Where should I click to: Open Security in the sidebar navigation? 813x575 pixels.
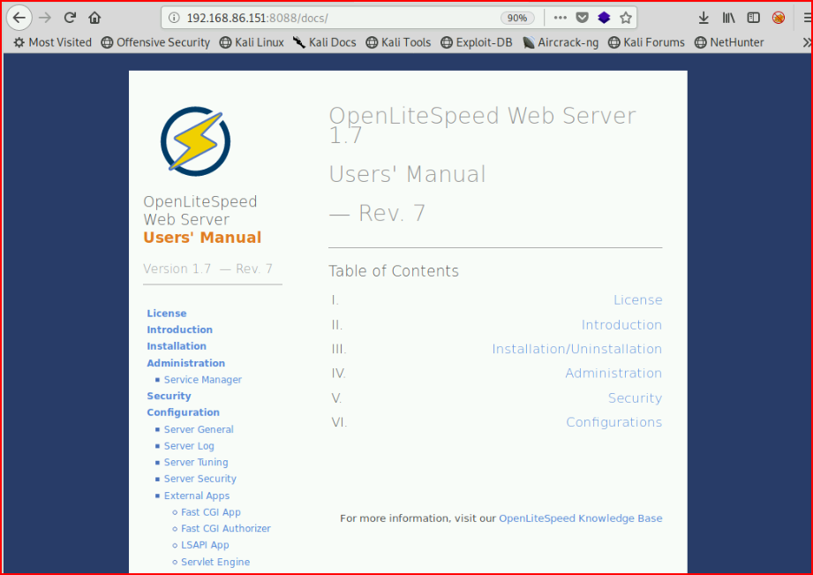click(x=169, y=396)
